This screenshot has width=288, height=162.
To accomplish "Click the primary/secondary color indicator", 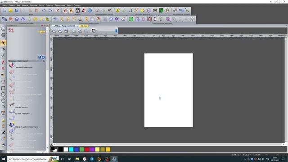I will [x=54, y=149].
